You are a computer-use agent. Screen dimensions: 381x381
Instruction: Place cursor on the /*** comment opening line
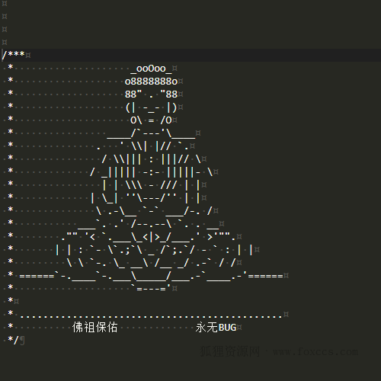pos(190,55)
